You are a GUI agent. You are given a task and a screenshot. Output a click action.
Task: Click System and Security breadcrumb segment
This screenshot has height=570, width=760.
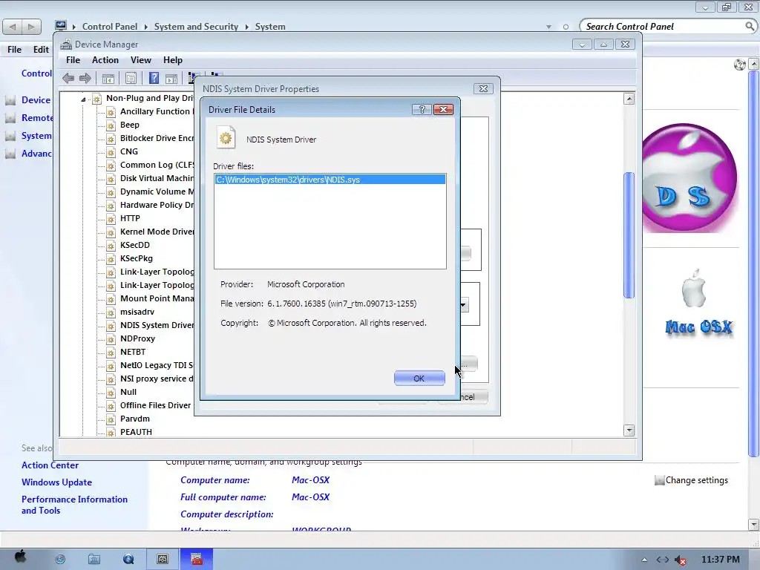click(x=196, y=27)
